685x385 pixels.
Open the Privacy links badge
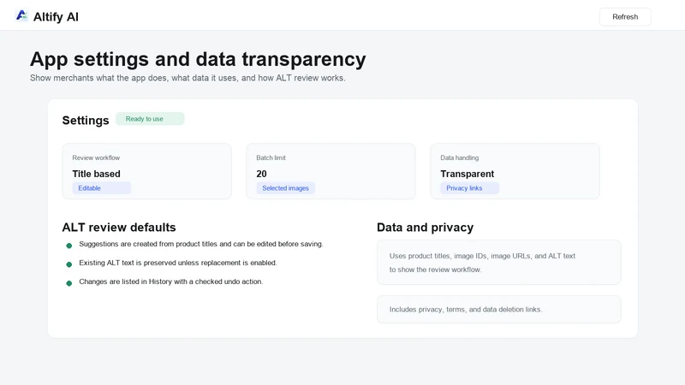[x=469, y=188]
